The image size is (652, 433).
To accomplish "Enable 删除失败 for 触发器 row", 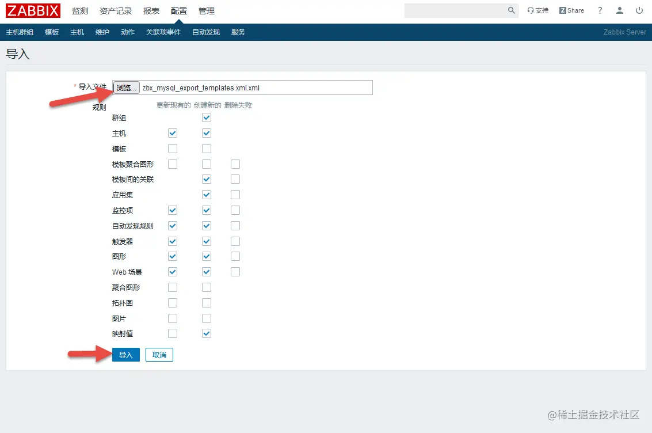I will click(x=235, y=241).
